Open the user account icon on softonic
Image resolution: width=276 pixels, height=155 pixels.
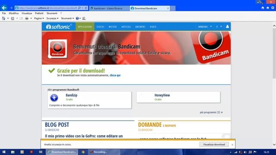(x=227, y=27)
